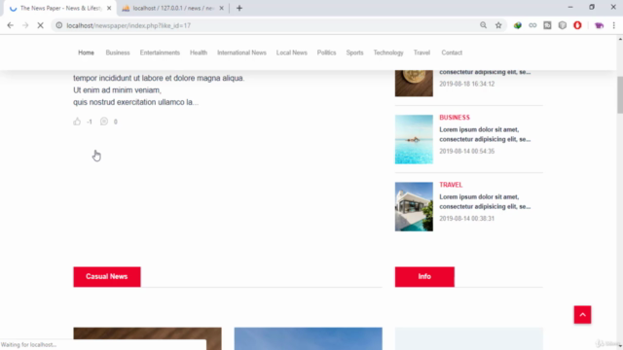Click the date 2019-08-14 00:38:31
623x350 pixels.
[x=467, y=219]
